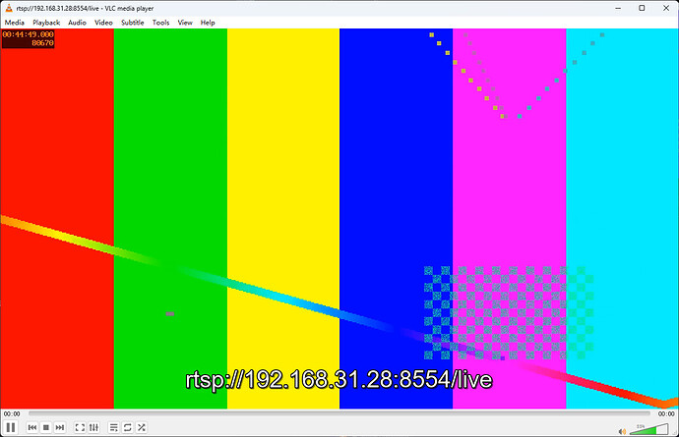The width and height of the screenshot is (679, 437).
Task: Pause the RTSP stream playback
Action: (11, 427)
